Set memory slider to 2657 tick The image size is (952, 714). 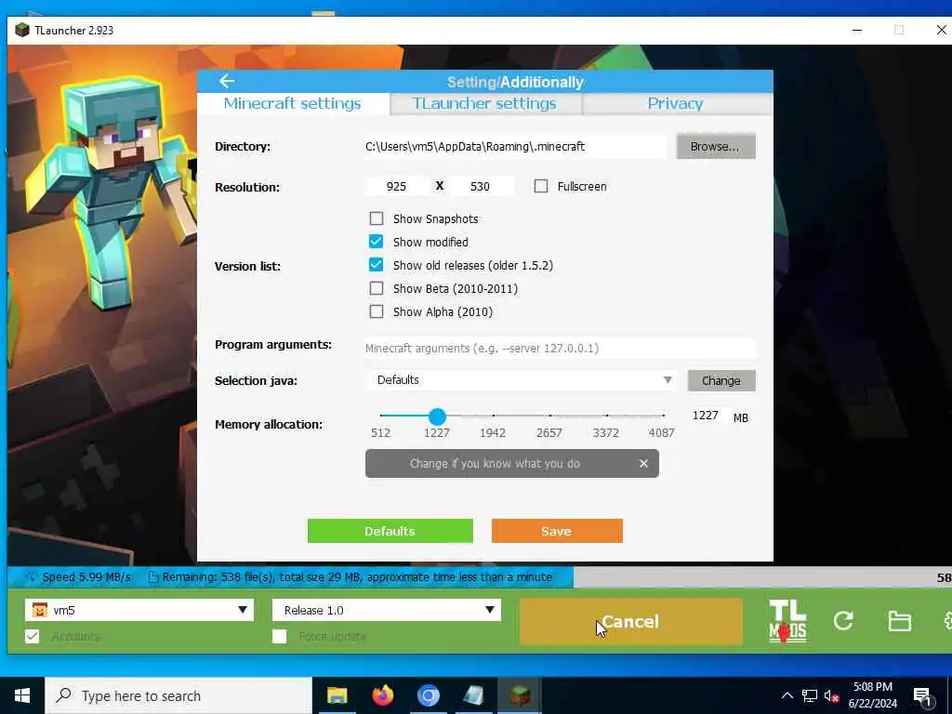(x=550, y=416)
